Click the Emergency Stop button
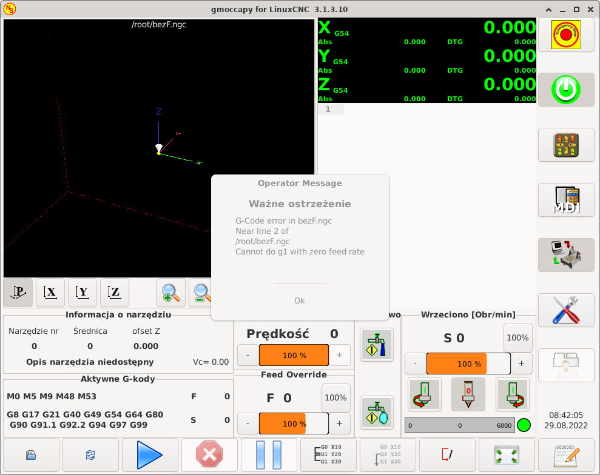Viewport: 600px width, 475px height. [x=566, y=35]
